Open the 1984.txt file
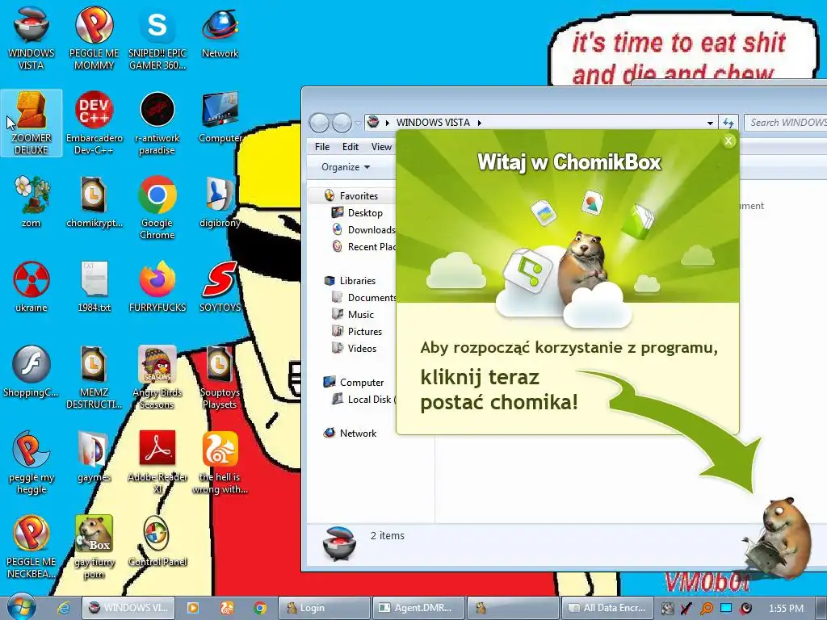This screenshot has width=827, height=620. tap(94, 287)
